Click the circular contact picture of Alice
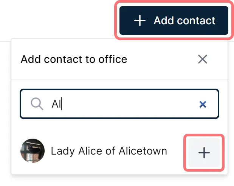234x186 pixels. [33, 151]
